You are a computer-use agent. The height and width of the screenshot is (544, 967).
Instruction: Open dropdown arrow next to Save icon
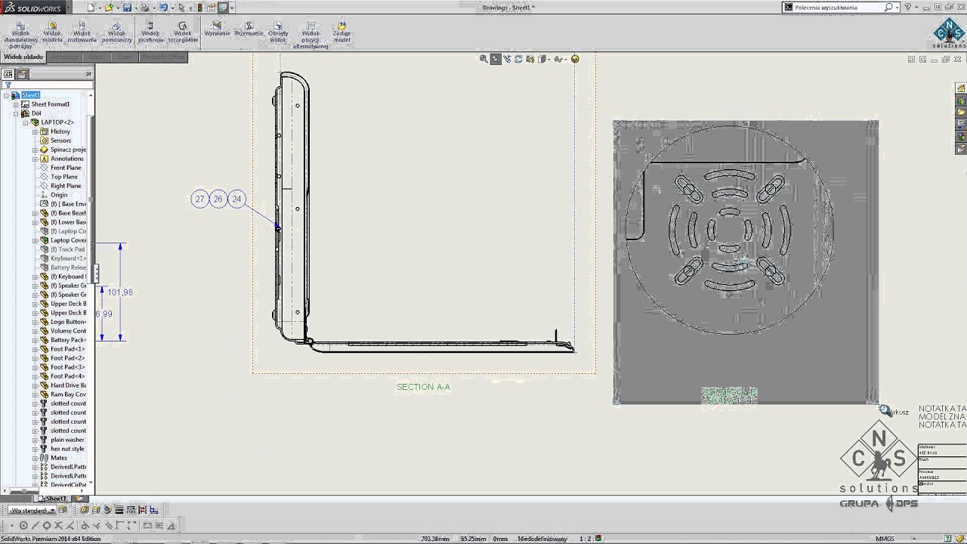pyautogui.click(x=135, y=8)
